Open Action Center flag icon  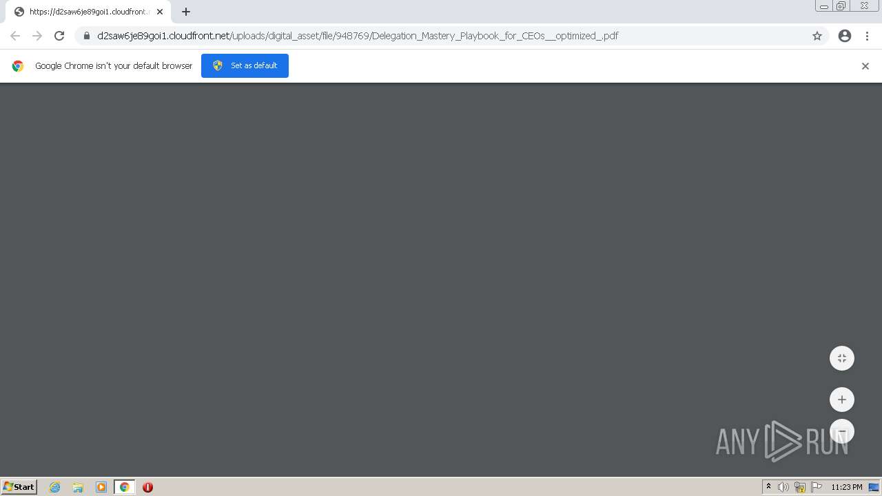point(817,487)
